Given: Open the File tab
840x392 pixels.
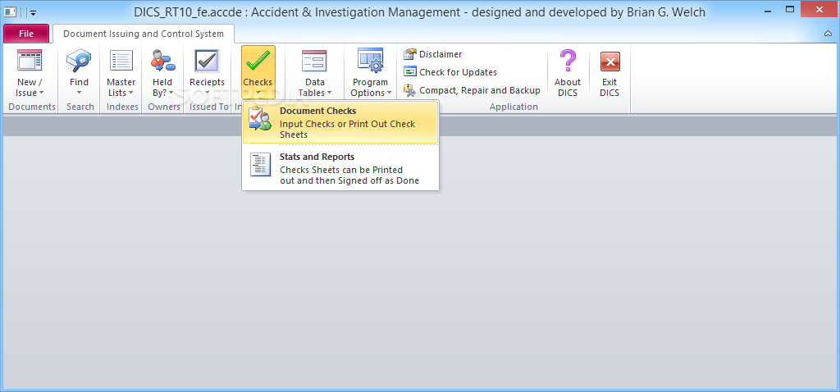Looking at the screenshot, I should click(x=26, y=34).
